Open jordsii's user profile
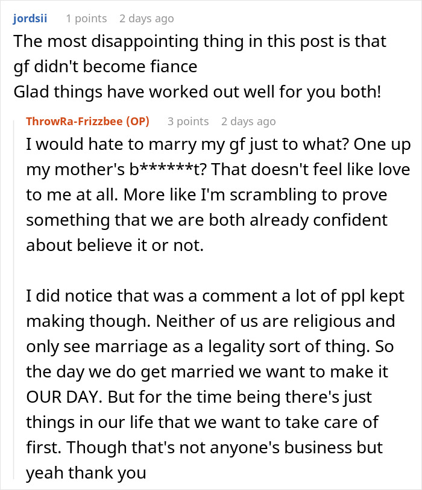The image size is (422, 490). tap(31, 19)
